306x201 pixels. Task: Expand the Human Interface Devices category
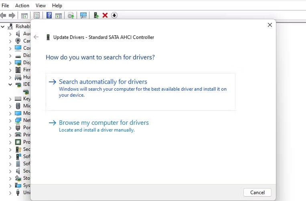pyautogui.click(x=10, y=77)
